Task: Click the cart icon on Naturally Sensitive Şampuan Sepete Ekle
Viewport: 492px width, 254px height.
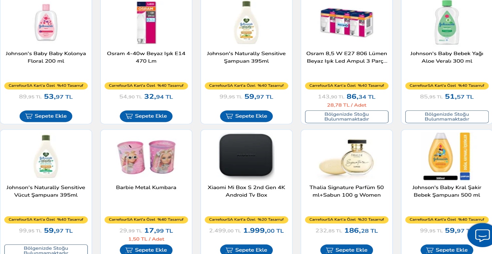Action: tap(229, 116)
